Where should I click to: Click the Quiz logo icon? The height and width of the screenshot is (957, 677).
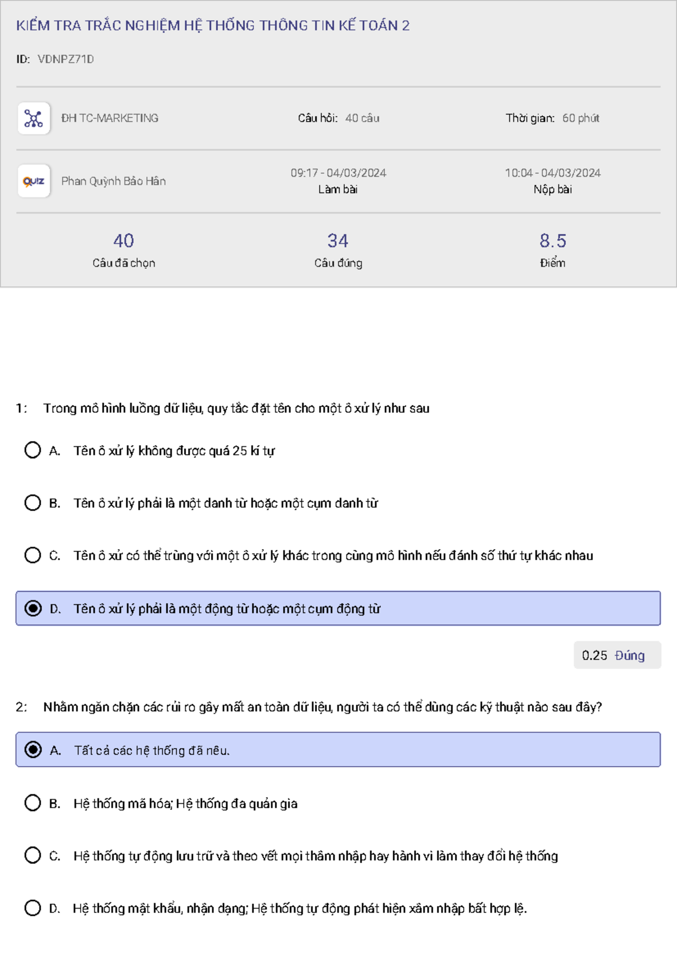[x=34, y=181]
